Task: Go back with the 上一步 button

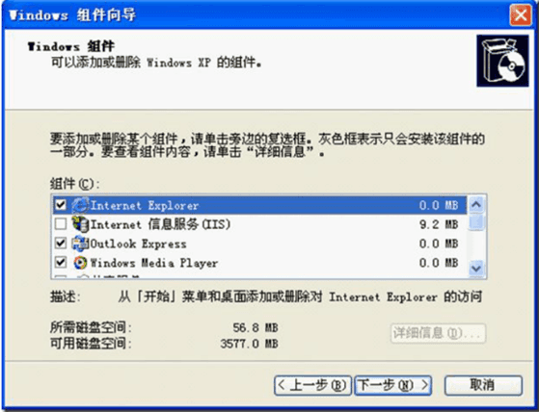Action: 312,385
